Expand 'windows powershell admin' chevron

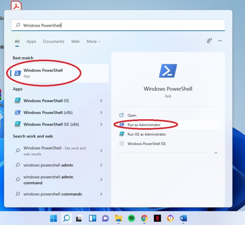tap(101, 165)
